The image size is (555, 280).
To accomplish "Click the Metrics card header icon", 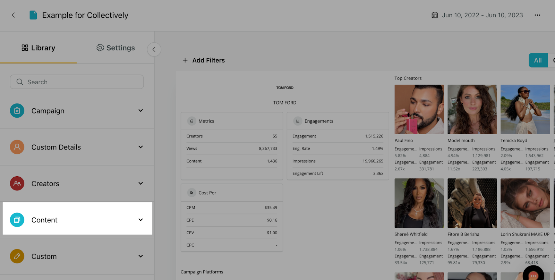I will tap(191, 121).
